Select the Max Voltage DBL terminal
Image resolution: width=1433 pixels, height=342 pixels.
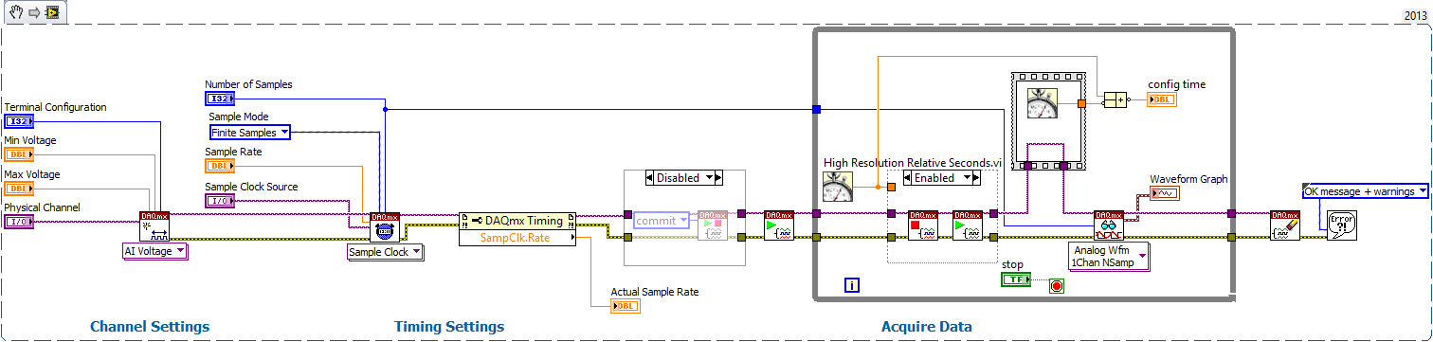tap(19, 189)
